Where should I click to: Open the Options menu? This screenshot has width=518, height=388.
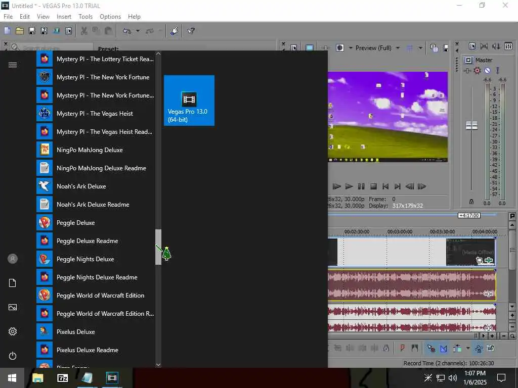click(x=110, y=17)
